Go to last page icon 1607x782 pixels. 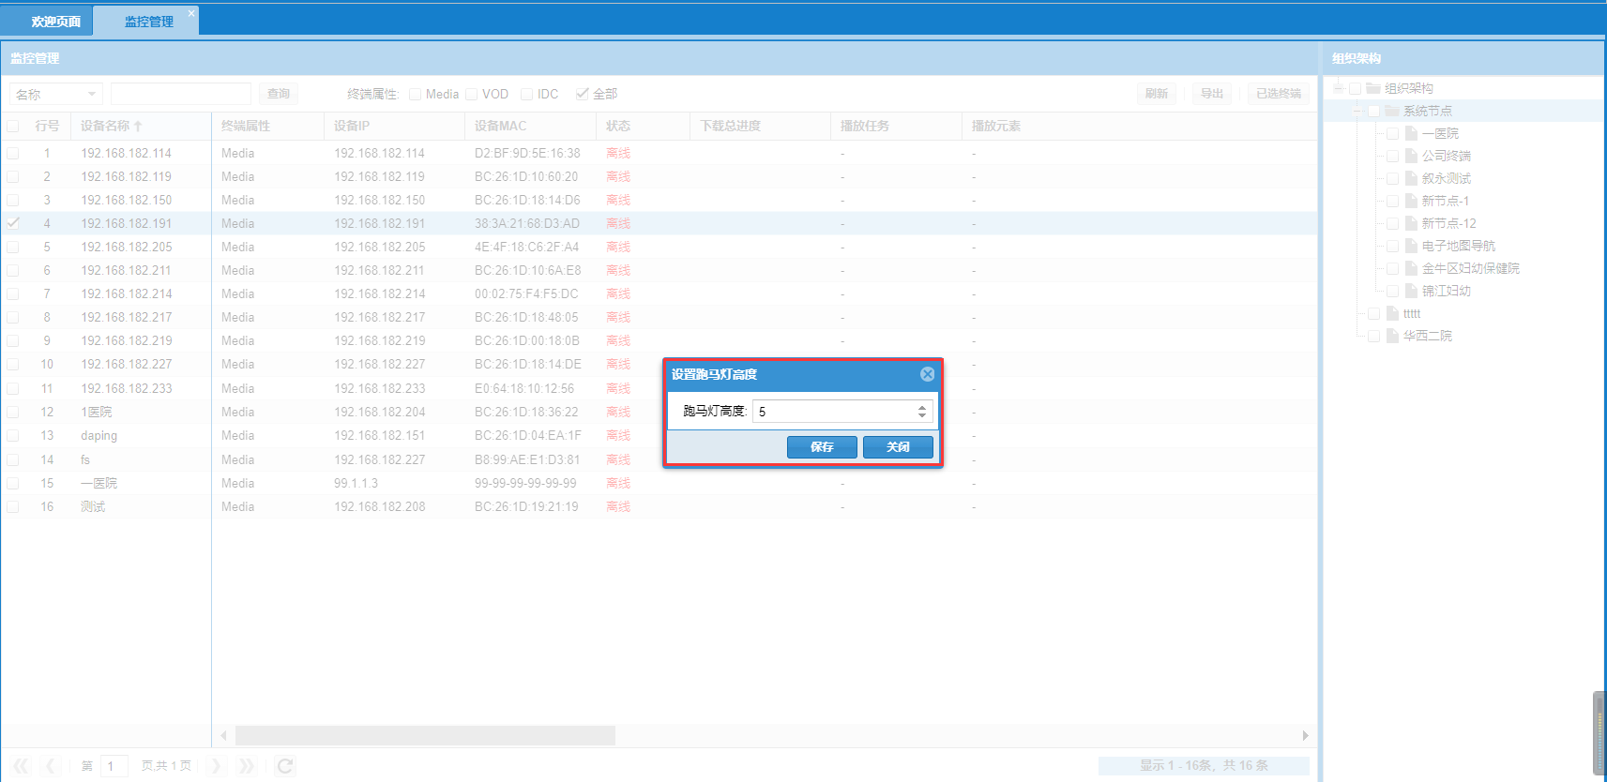(x=246, y=766)
